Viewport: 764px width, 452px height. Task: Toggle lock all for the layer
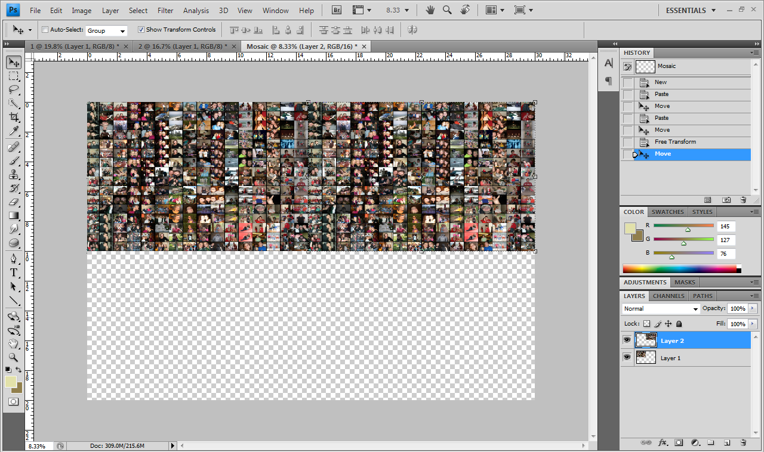[679, 324]
